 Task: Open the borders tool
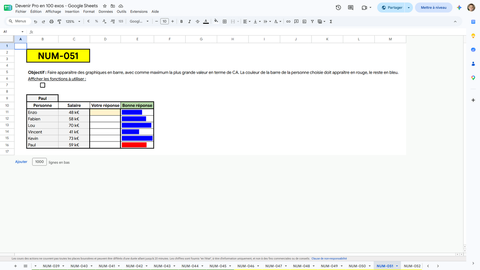[x=225, y=22]
